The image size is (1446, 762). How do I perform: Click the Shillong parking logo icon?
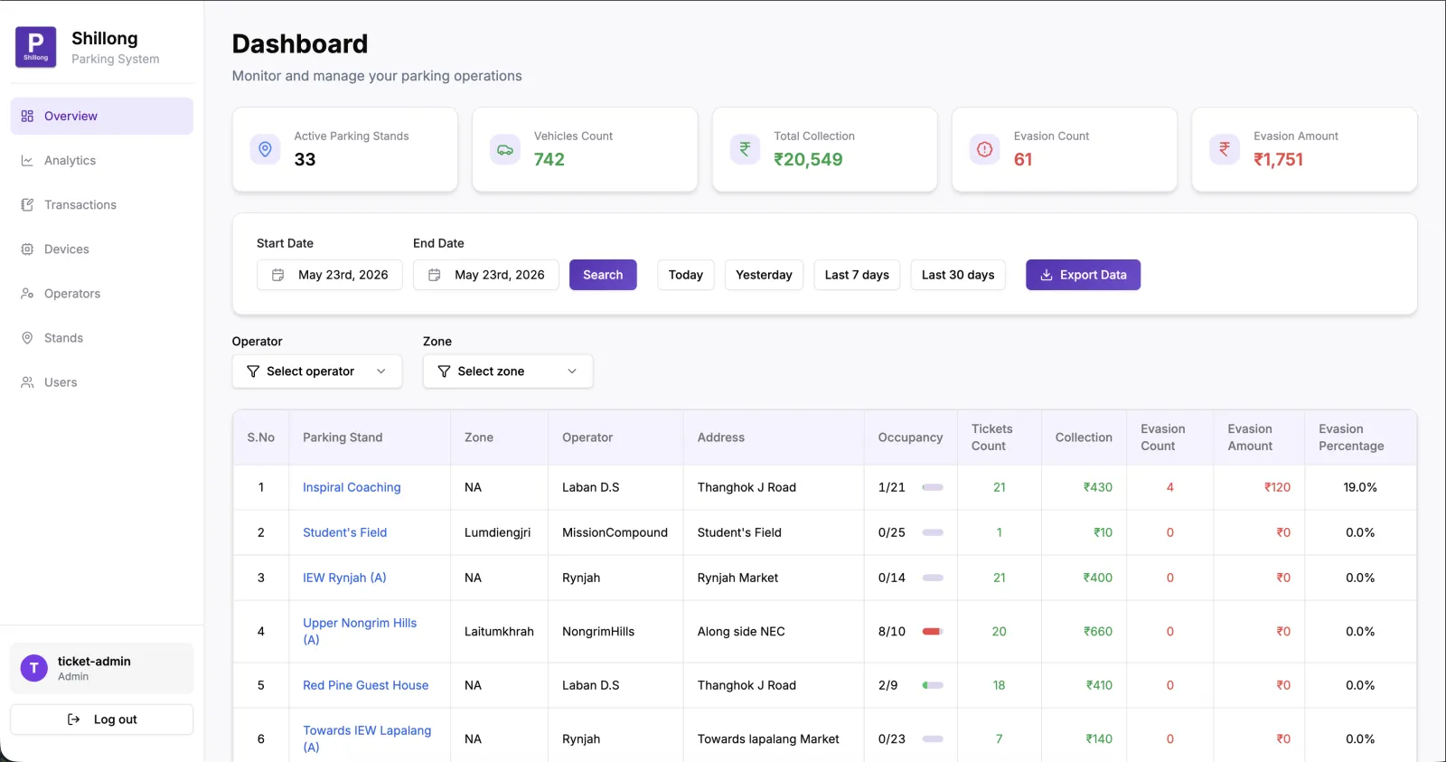36,47
